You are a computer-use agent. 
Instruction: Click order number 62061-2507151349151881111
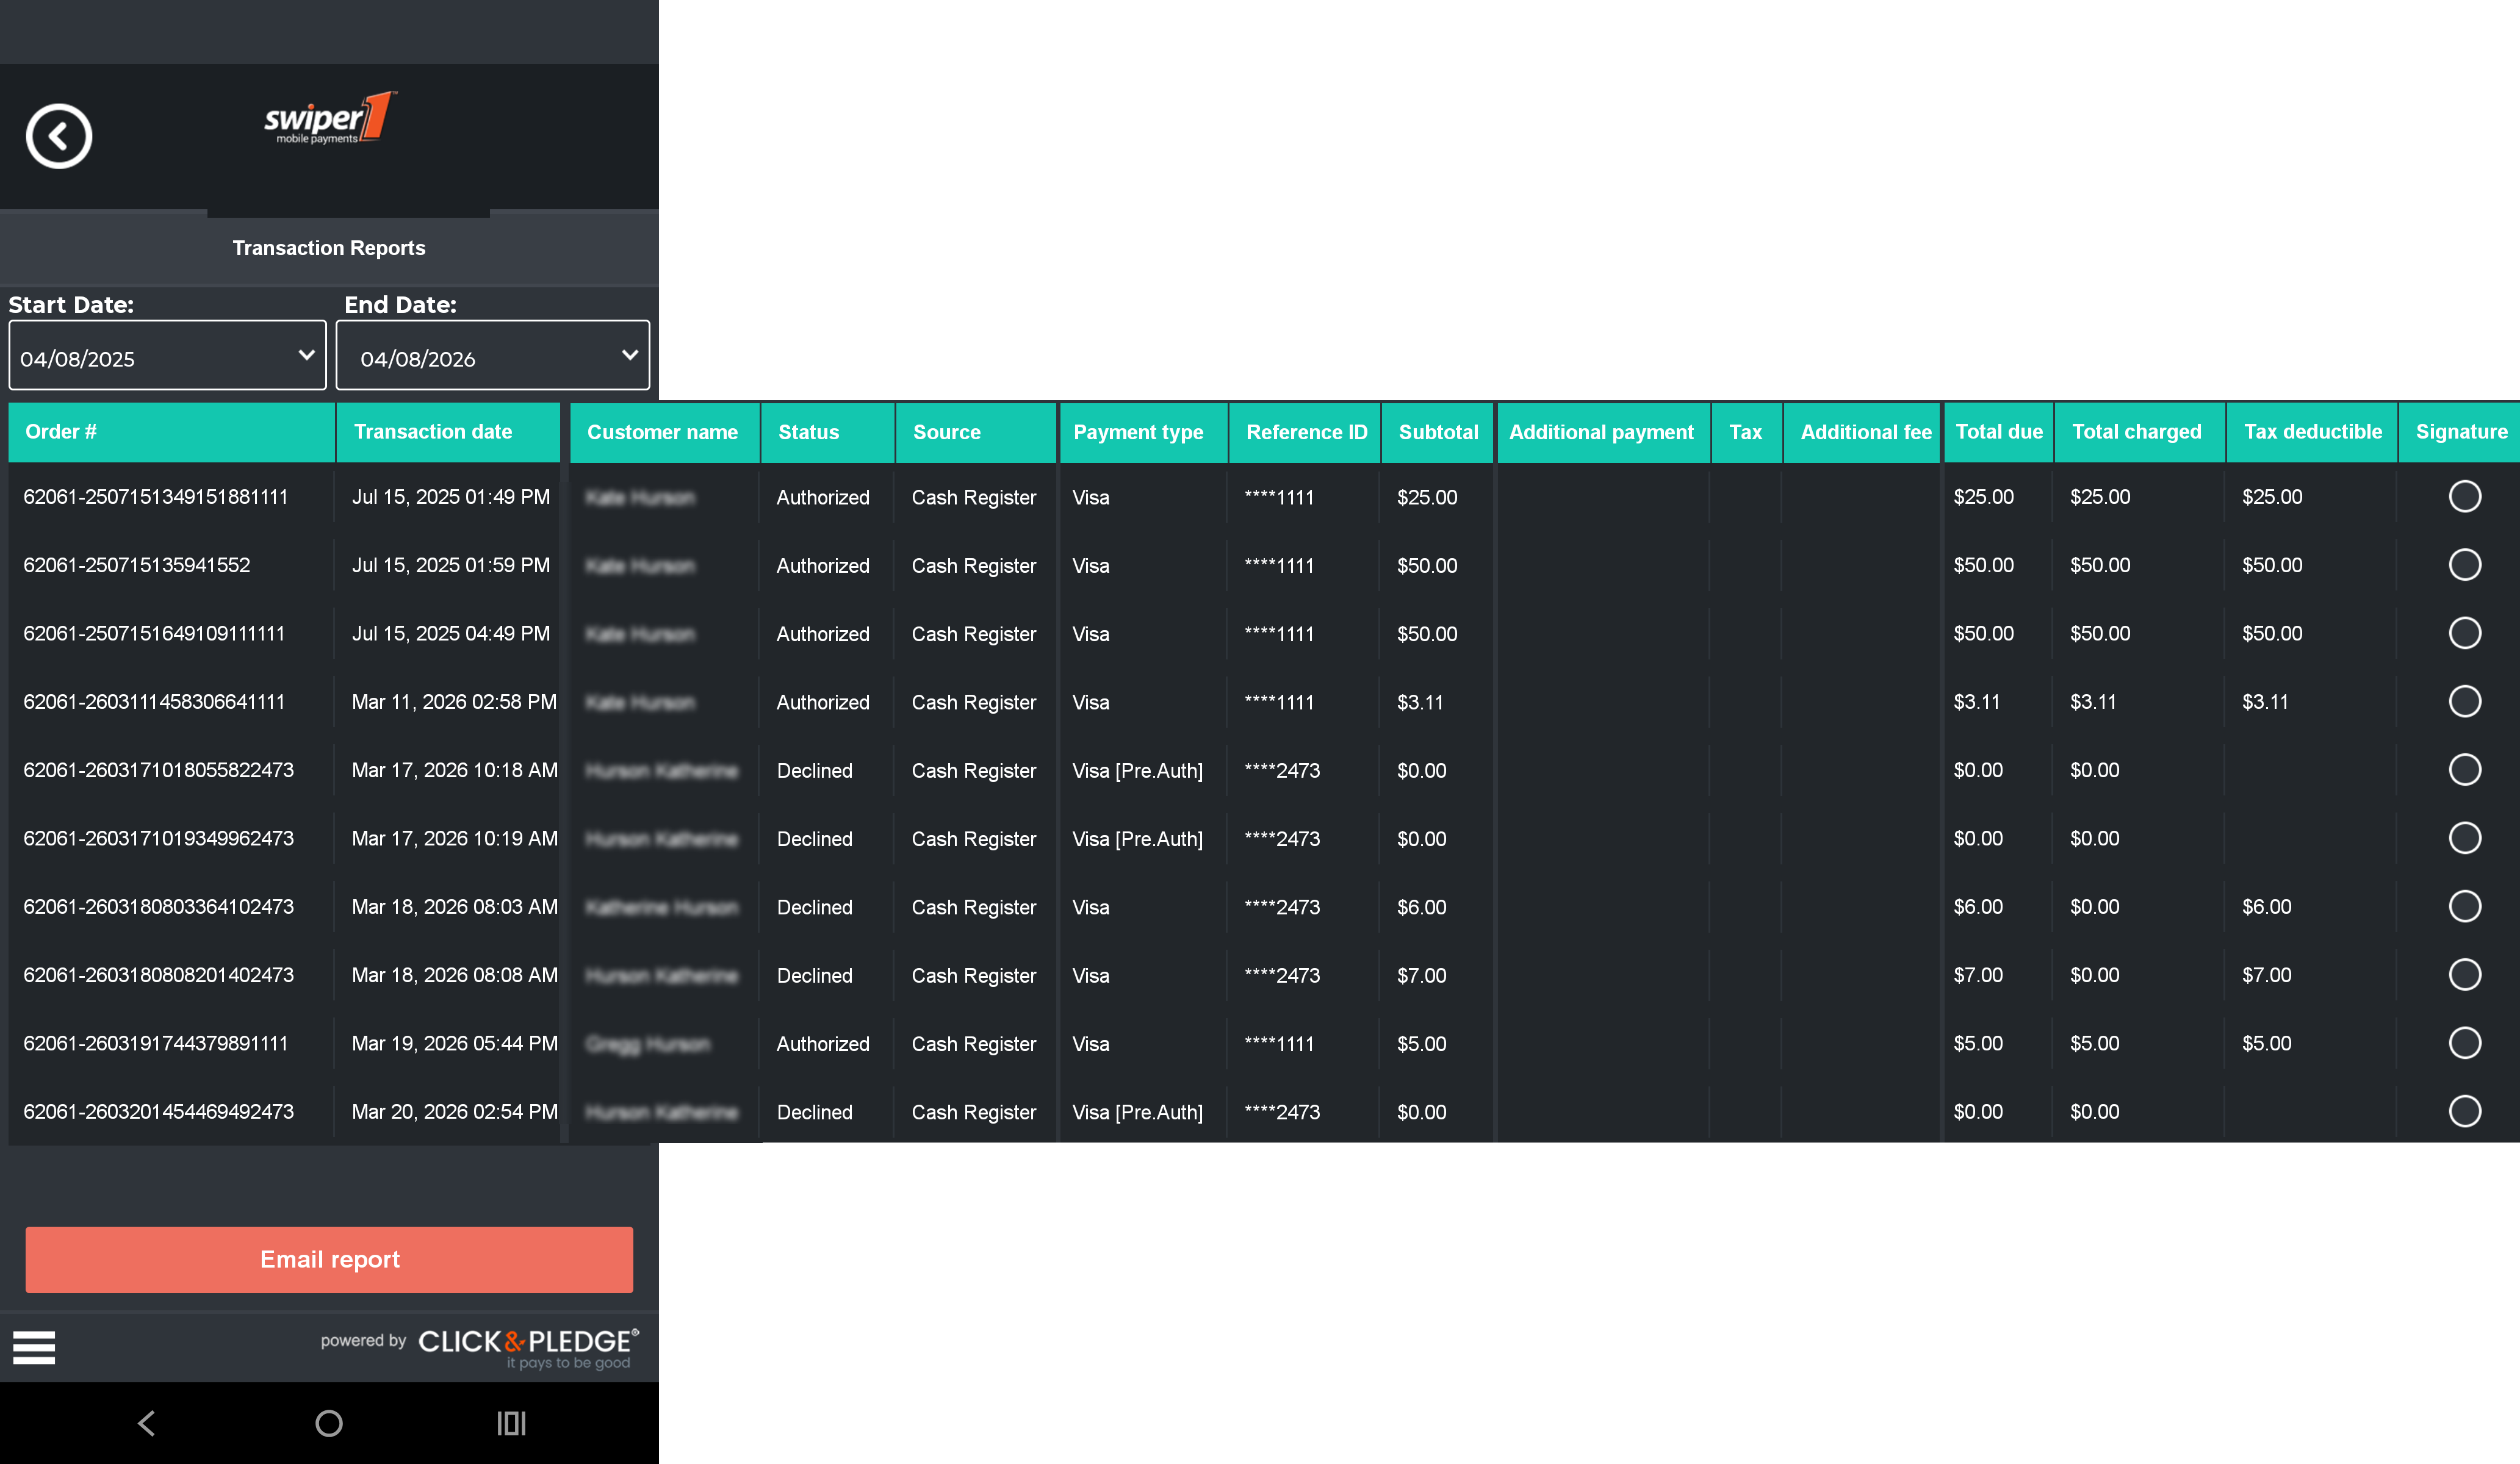click(x=156, y=496)
